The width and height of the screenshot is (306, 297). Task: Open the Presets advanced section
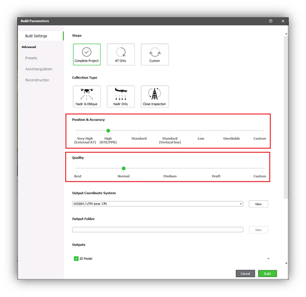pyautogui.click(x=31, y=58)
